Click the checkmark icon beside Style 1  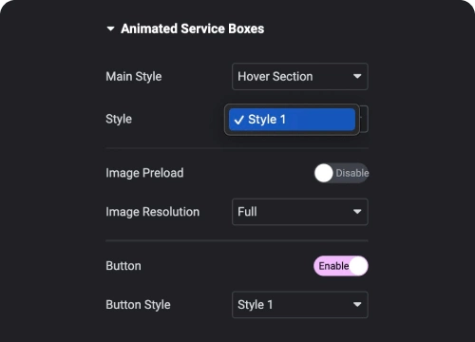(239, 120)
